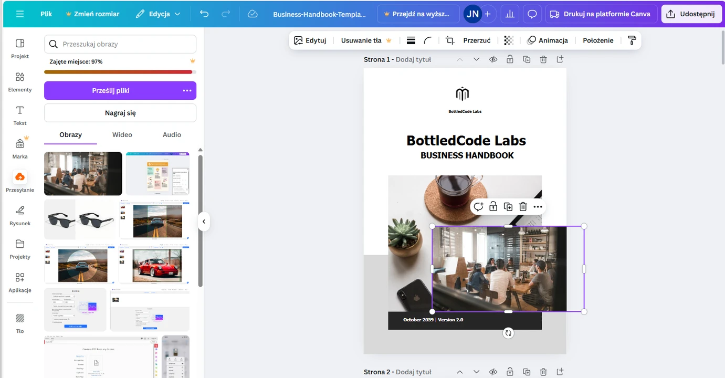Click the Przerzuć flip button

(477, 40)
